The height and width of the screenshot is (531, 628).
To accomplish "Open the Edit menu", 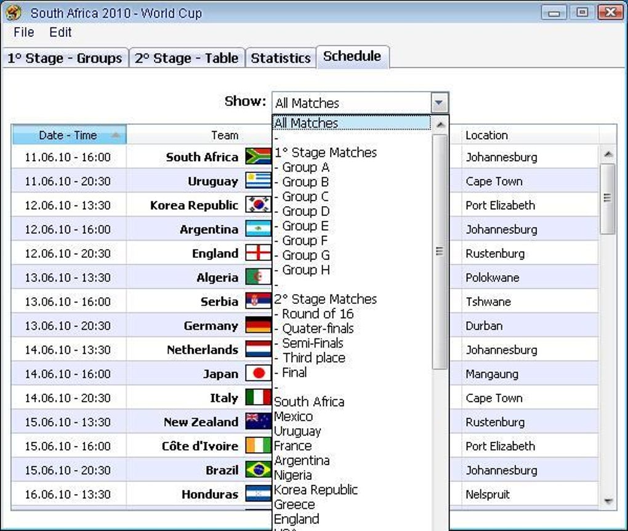I will point(60,33).
